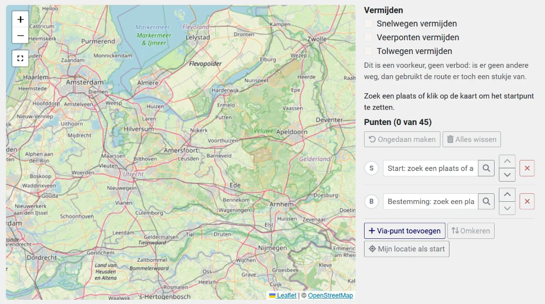Add a via point with Via-punt toevoegen
The height and width of the screenshot is (304, 545).
pos(404,231)
